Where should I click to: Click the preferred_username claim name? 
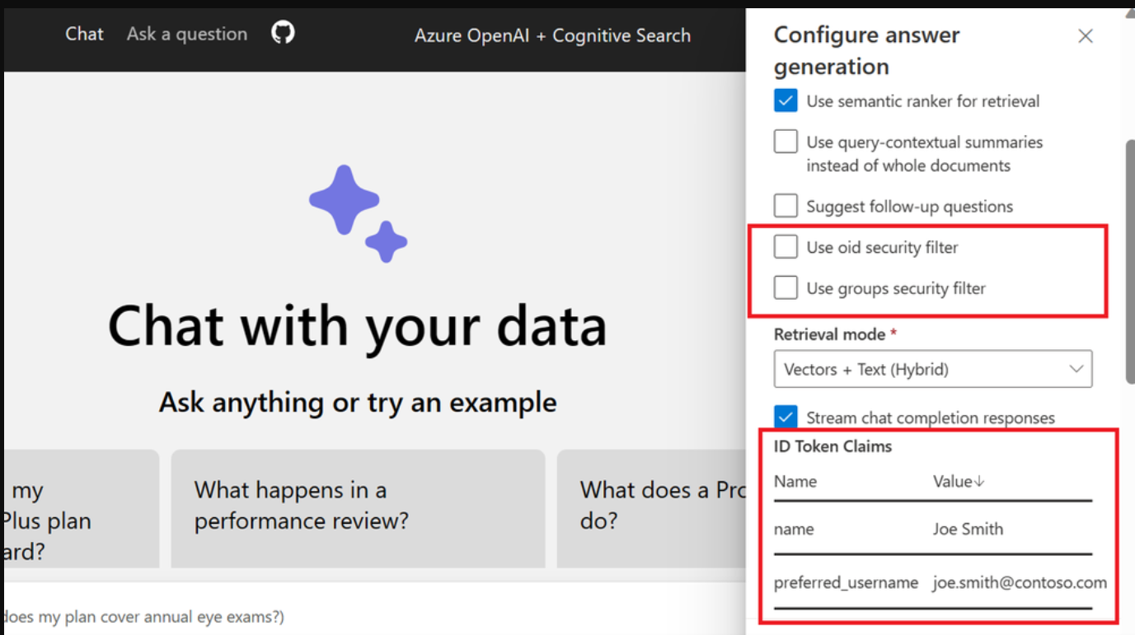click(x=846, y=583)
